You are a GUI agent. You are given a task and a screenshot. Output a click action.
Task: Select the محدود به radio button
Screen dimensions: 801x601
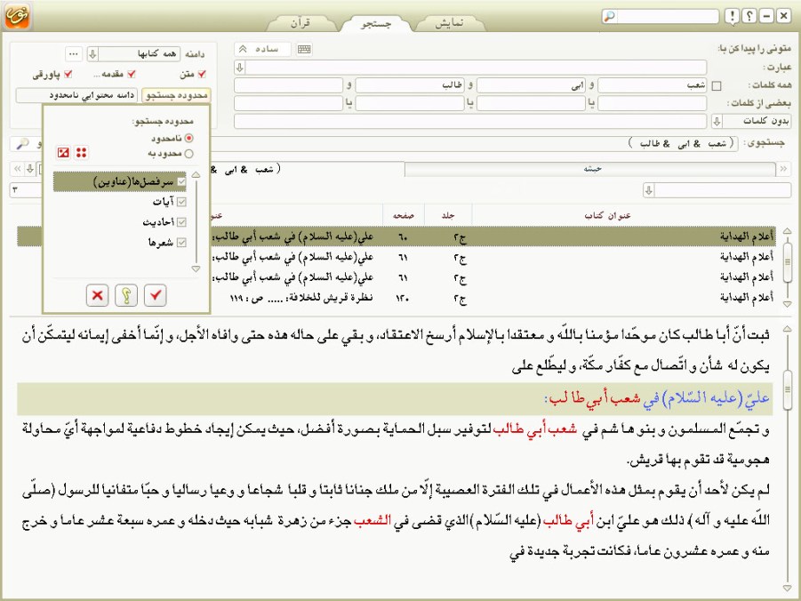click(x=189, y=153)
